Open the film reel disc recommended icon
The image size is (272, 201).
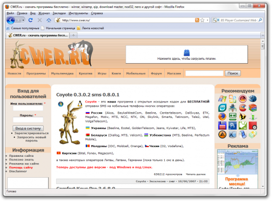pyautogui.click(x=242, y=134)
